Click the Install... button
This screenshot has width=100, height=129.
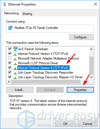pos(20,90)
